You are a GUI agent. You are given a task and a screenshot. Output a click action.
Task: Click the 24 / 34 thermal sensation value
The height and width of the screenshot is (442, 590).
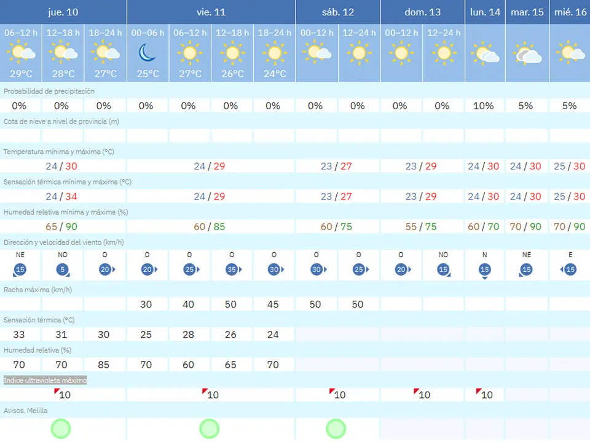tap(61, 196)
